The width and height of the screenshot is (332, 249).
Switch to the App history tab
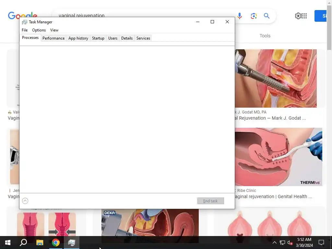click(x=78, y=38)
